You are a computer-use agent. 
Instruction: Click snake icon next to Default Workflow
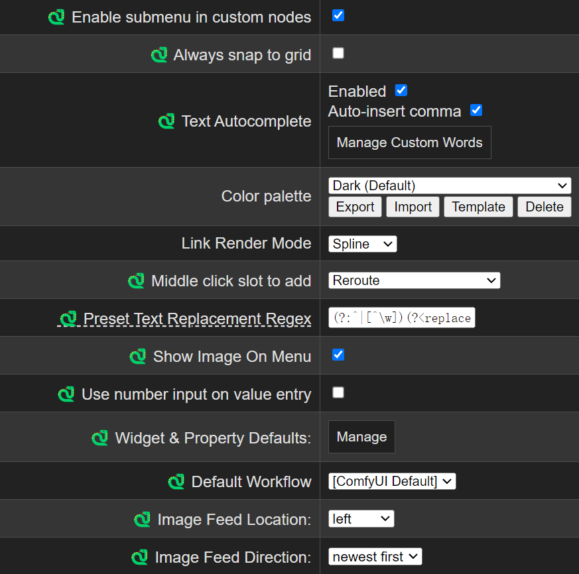point(176,482)
